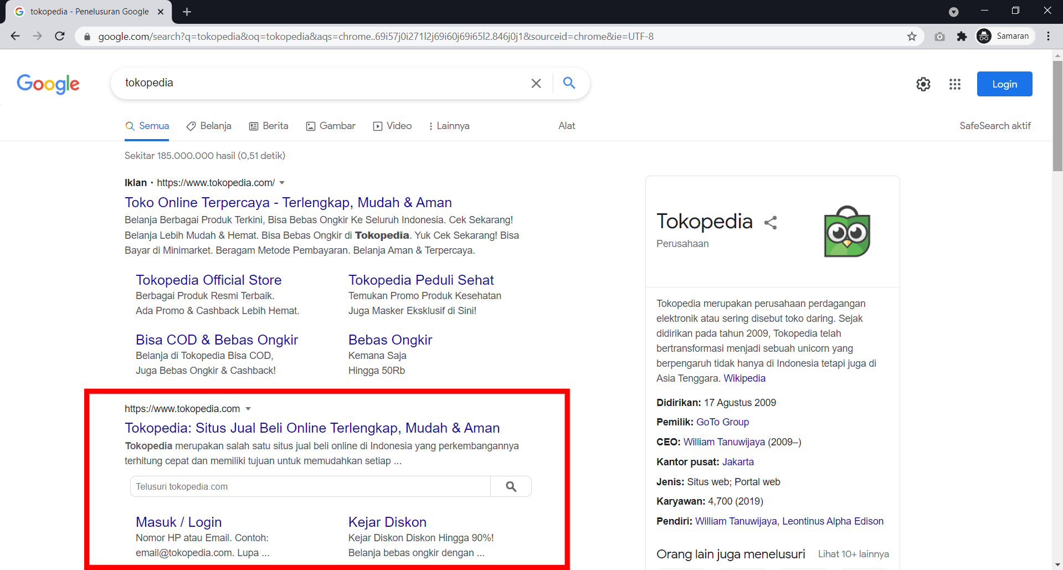Open the Kejar Diskon sitelink
The height and width of the screenshot is (570, 1063).
(387, 522)
